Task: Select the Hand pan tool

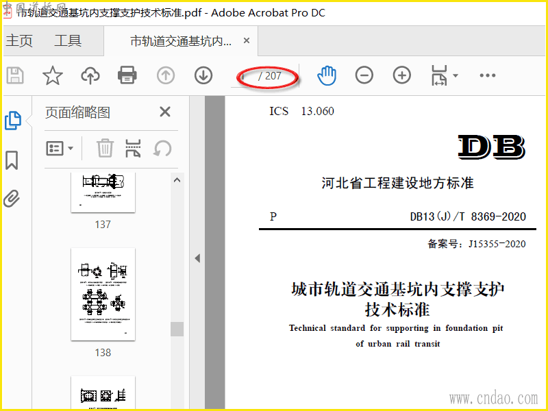Action: (x=327, y=75)
